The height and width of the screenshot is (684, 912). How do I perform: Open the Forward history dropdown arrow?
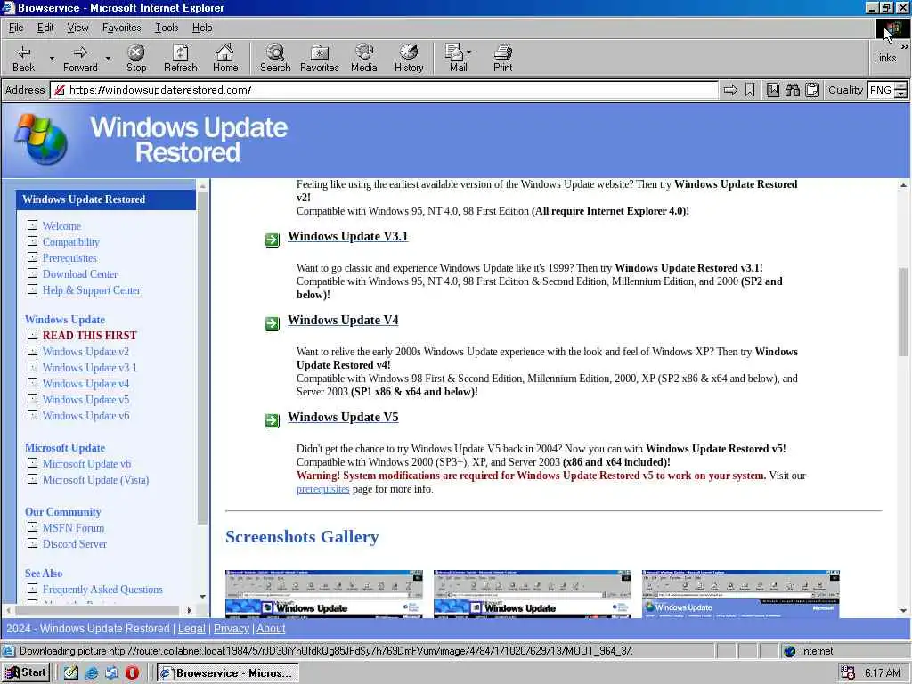[108, 58]
